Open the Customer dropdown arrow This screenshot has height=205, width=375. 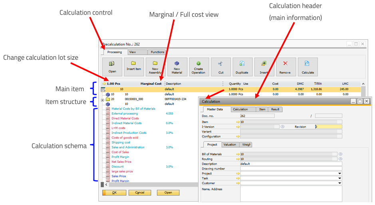[339, 183]
